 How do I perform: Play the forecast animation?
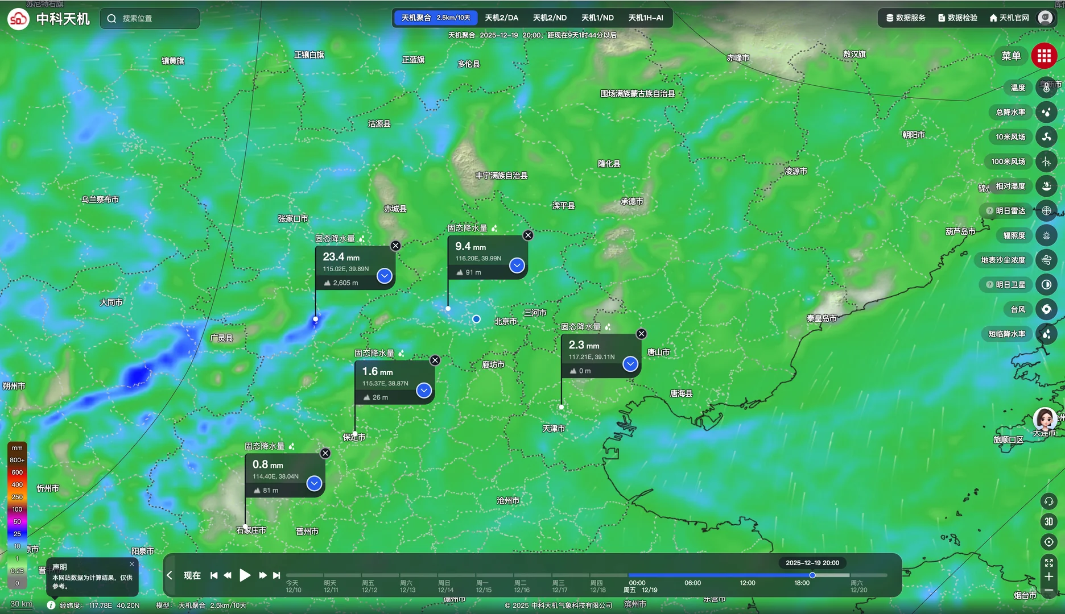tap(245, 575)
